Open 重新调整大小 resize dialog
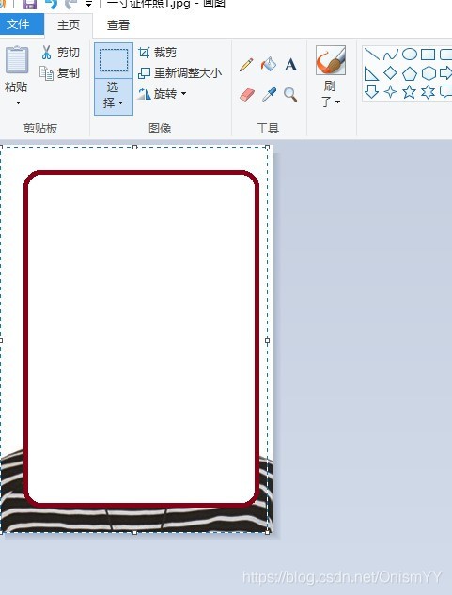The image size is (452, 595). coord(179,72)
